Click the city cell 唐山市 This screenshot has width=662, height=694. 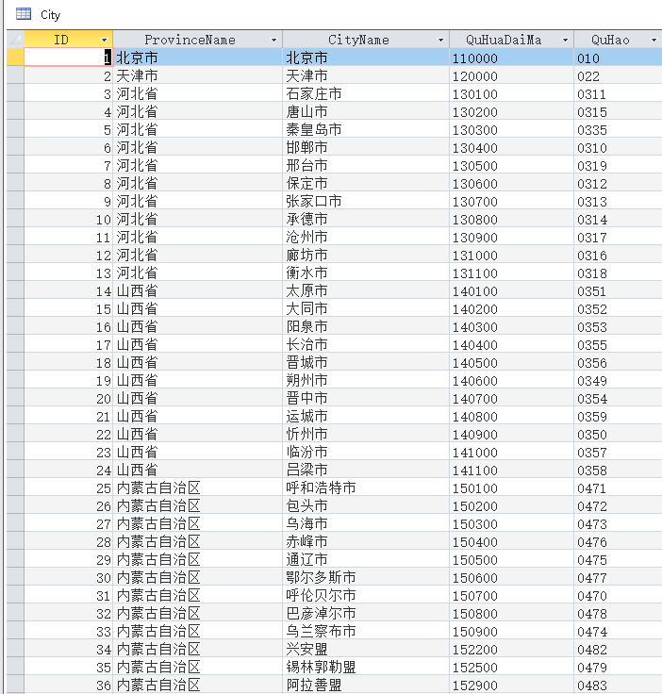(366, 111)
